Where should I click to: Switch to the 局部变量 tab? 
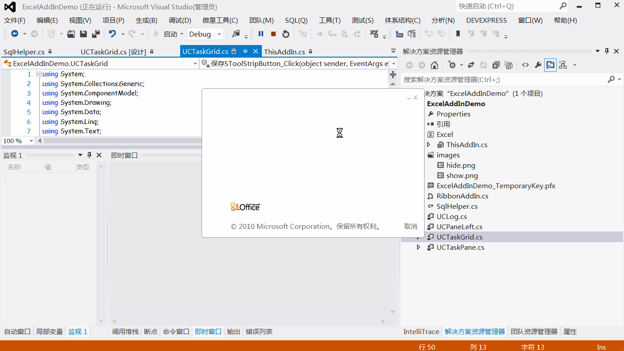[x=50, y=331]
